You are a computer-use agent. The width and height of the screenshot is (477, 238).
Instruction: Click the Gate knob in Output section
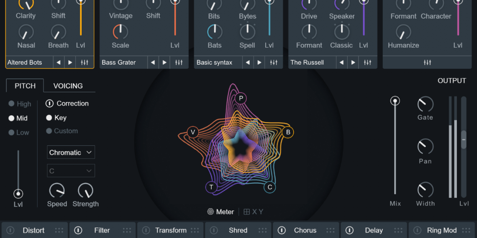click(x=425, y=104)
